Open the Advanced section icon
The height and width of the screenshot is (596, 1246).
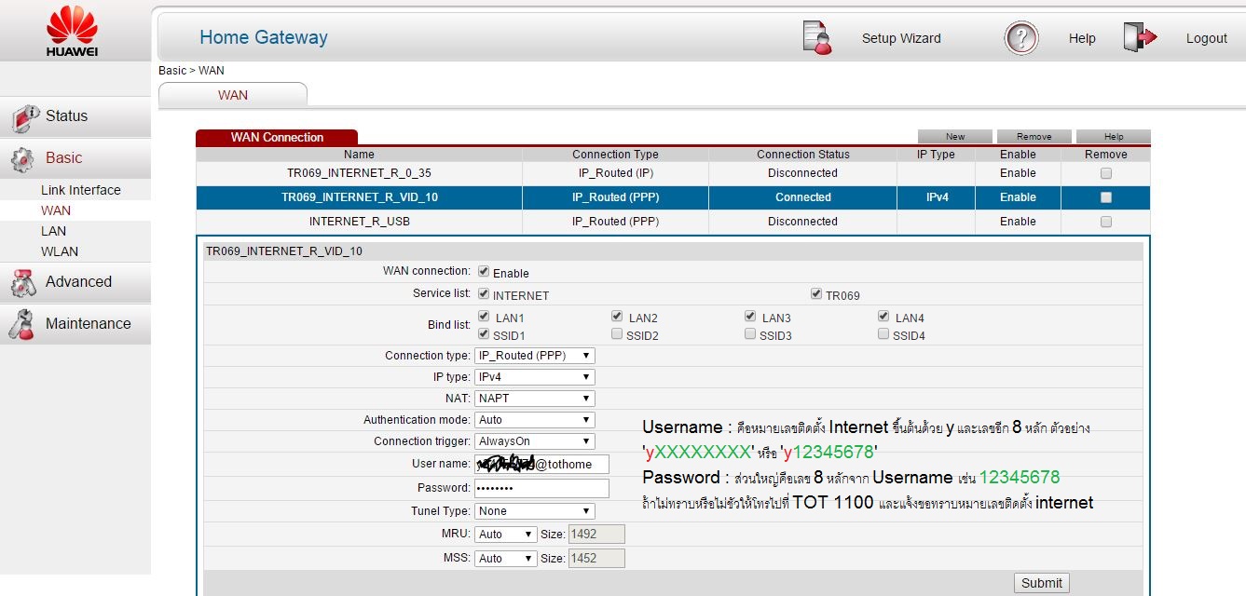[23, 282]
